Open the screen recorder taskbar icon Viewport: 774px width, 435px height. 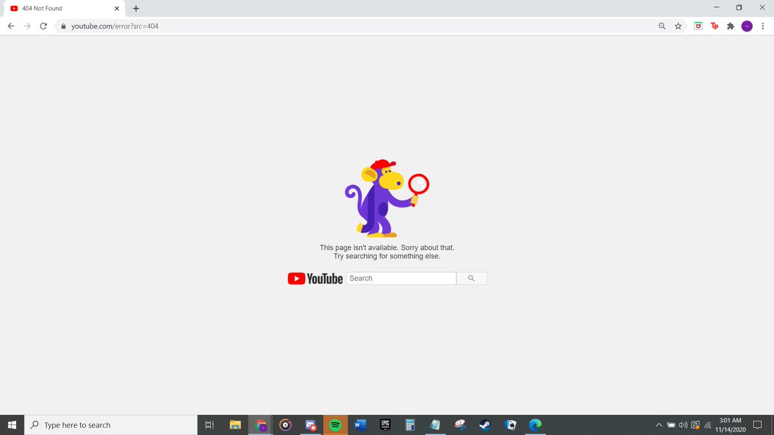pos(311,425)
